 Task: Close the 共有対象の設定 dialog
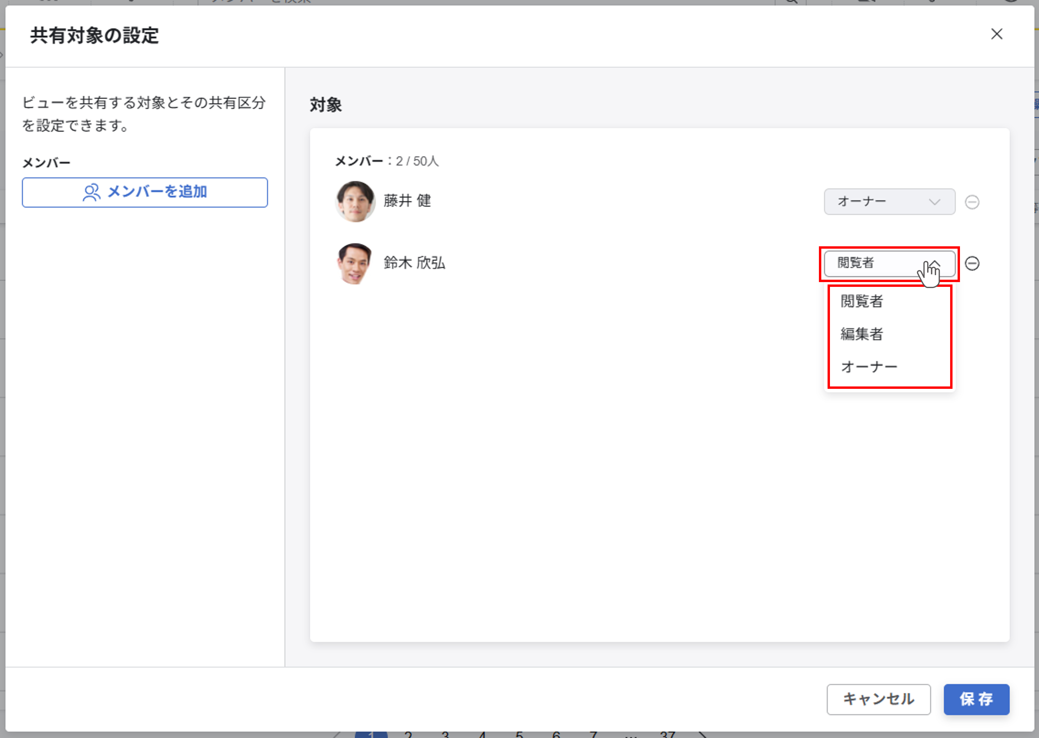pyautogui.click(x=996, y=34)
